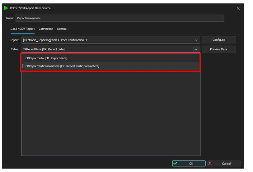Screen dimensions: 253x172
Task: Edit the Name field containing ReportParameters
Action: (119, 18)
